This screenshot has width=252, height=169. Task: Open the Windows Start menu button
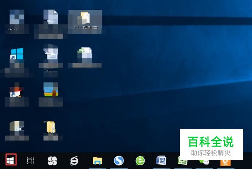pyautogui.click(x=11, y=160)
